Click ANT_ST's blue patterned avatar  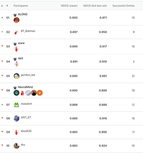point(16,118)
